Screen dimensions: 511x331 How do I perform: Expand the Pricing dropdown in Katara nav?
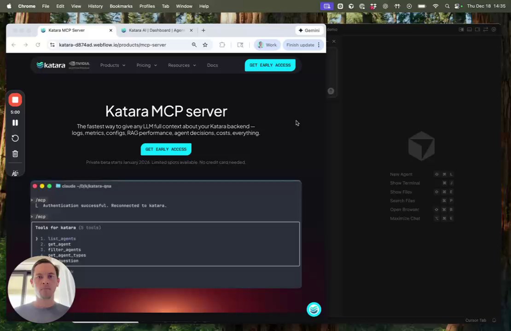147,65
